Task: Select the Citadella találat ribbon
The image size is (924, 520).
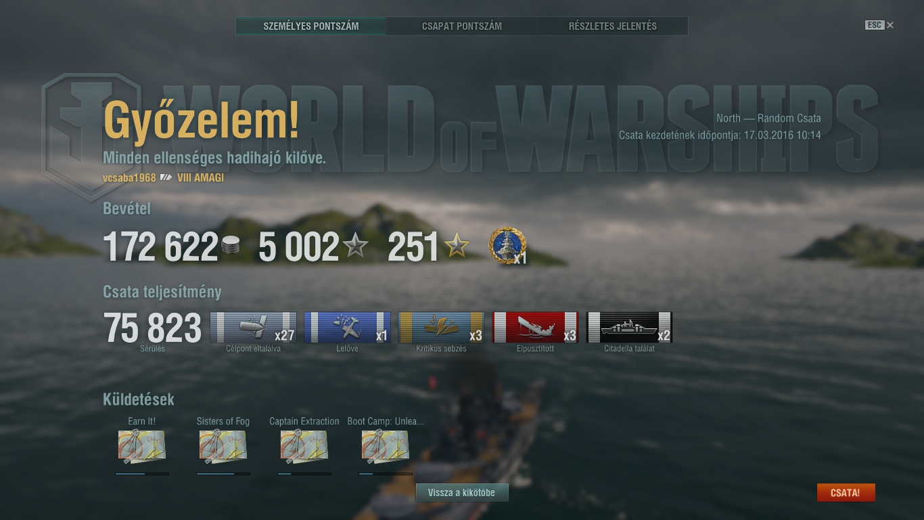Action: pos(629,328)
